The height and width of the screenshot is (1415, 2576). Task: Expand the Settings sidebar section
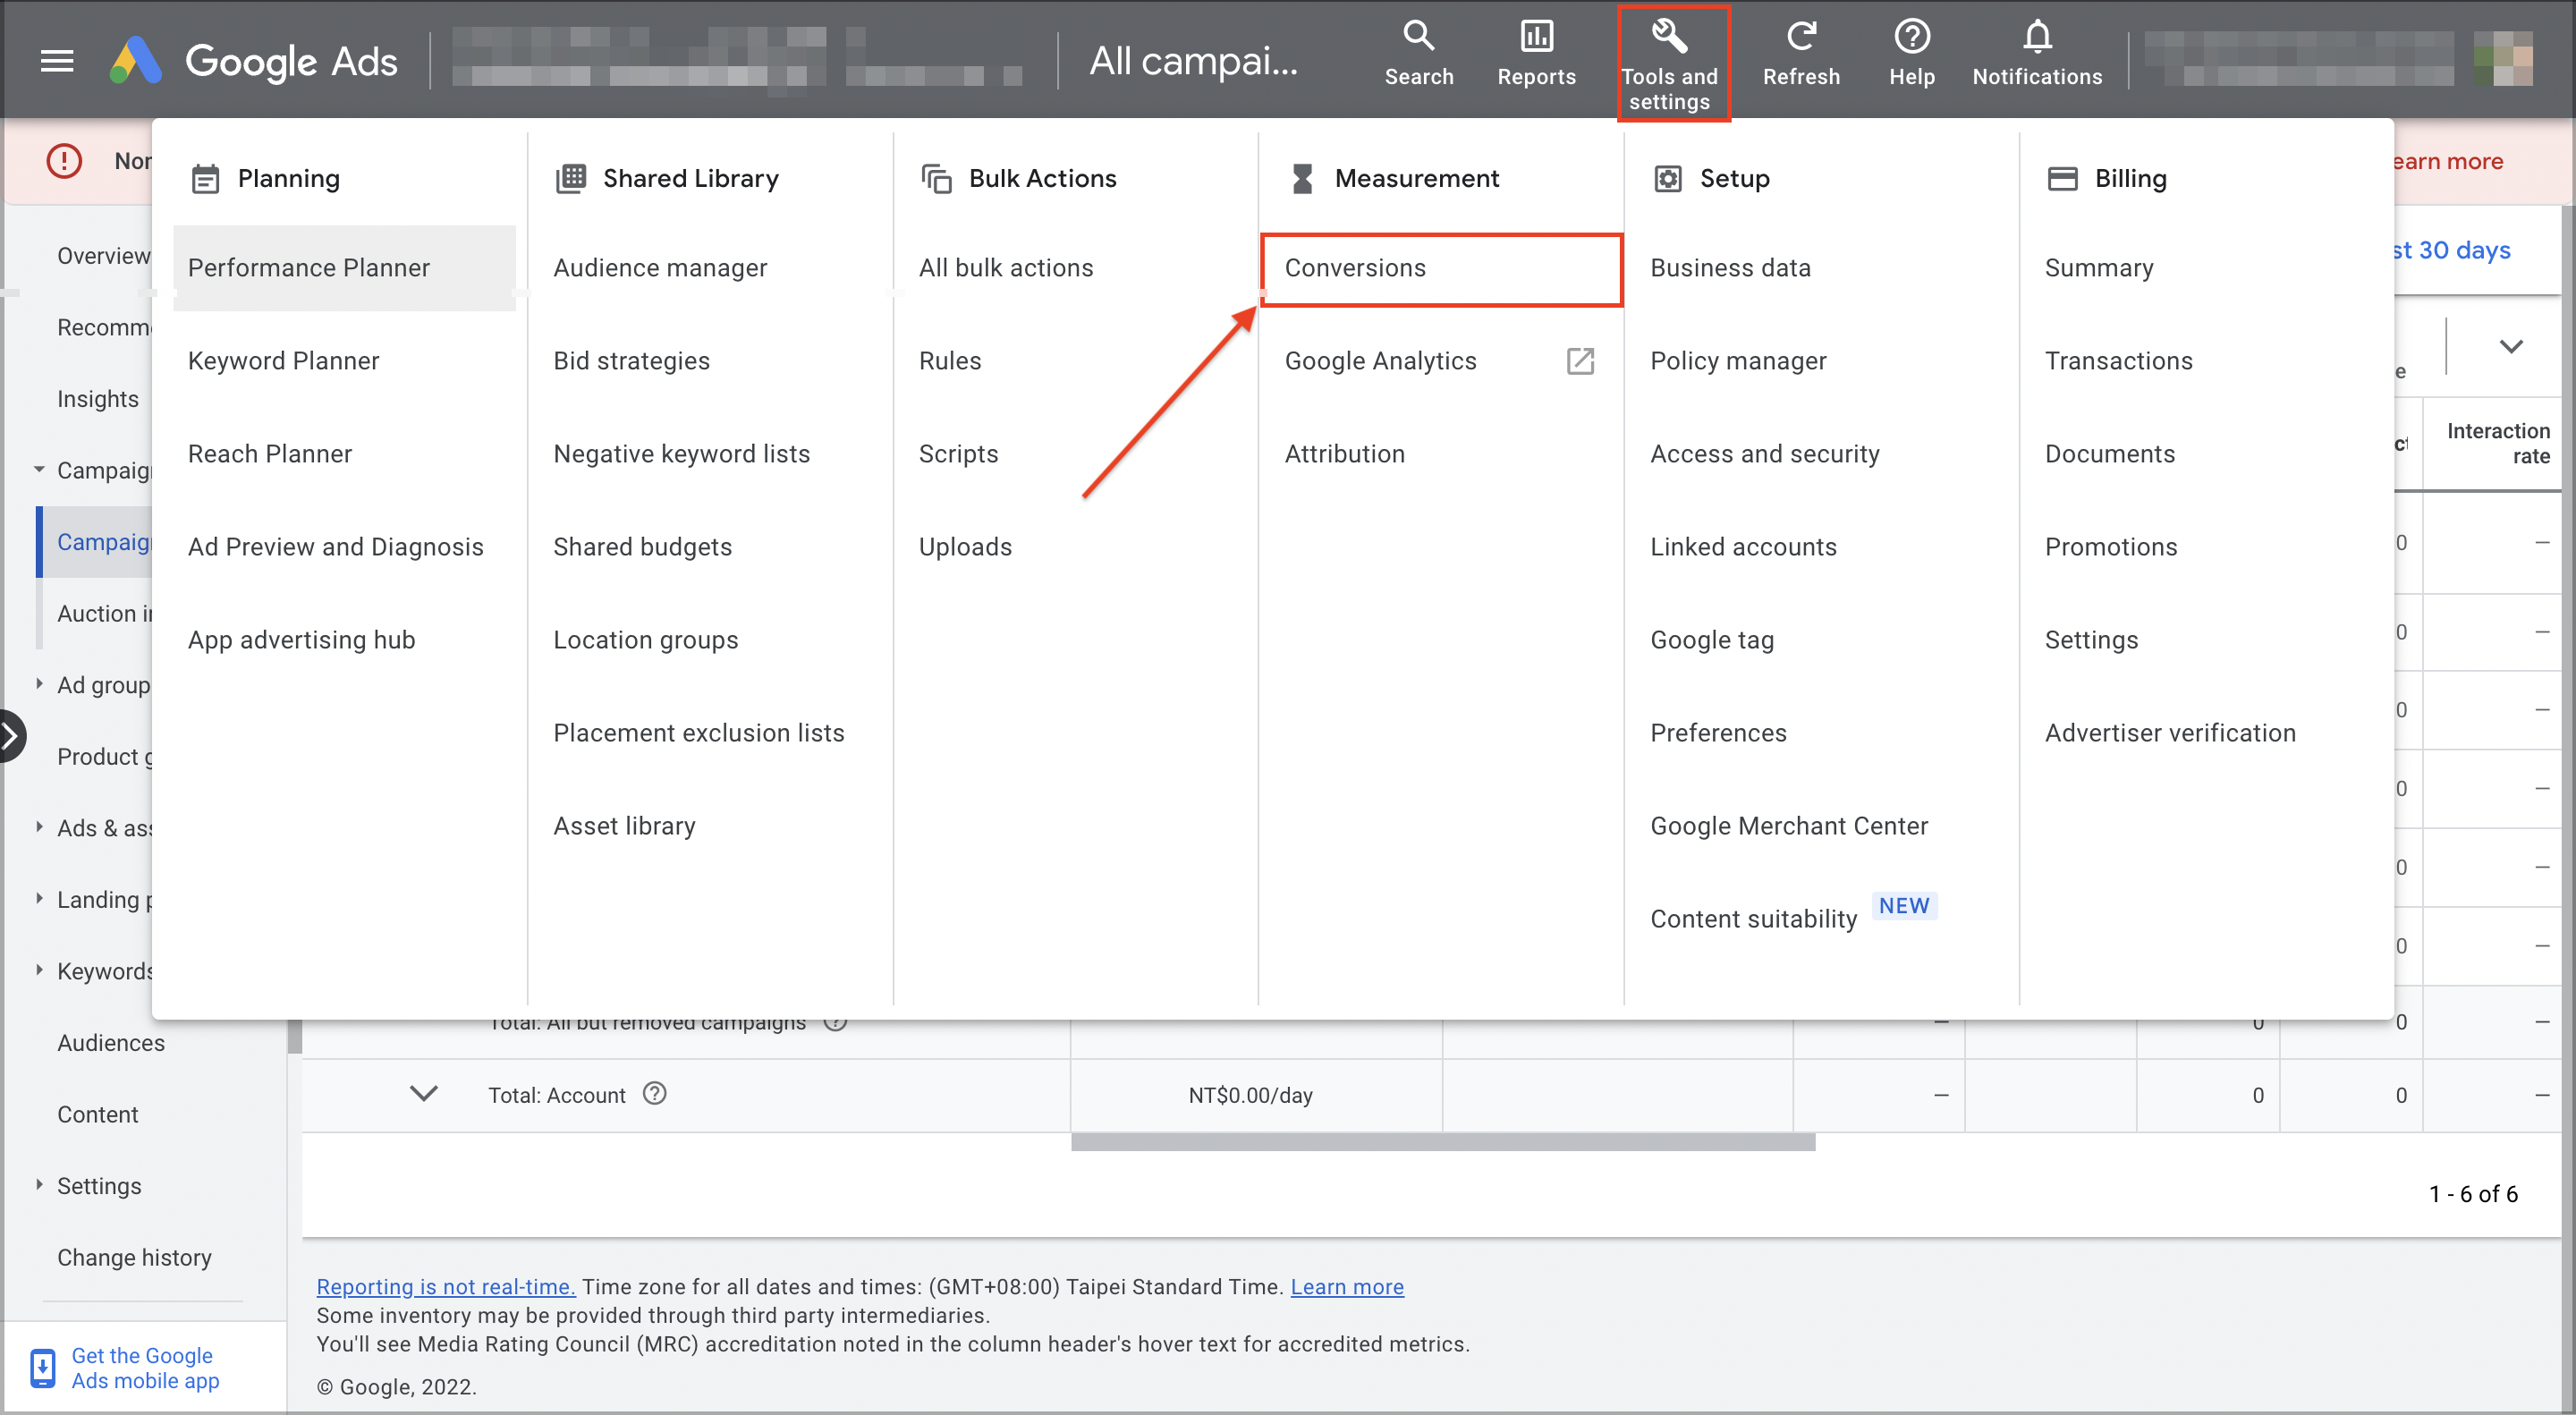(x=39, y=1185)
